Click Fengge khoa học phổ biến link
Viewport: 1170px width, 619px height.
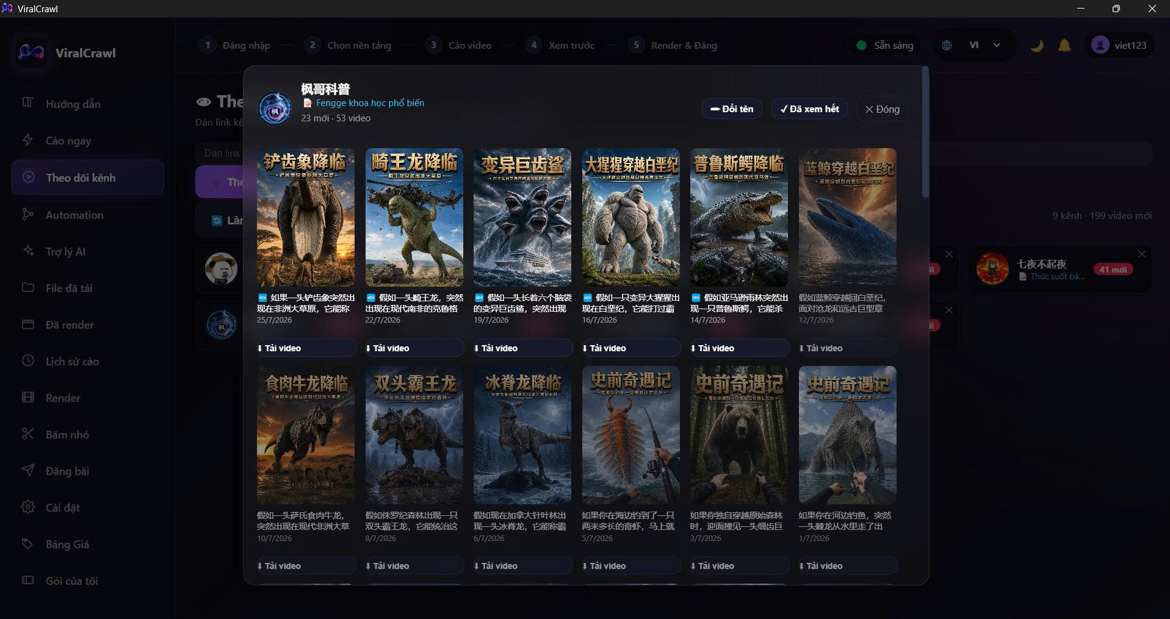coord(370,103)
